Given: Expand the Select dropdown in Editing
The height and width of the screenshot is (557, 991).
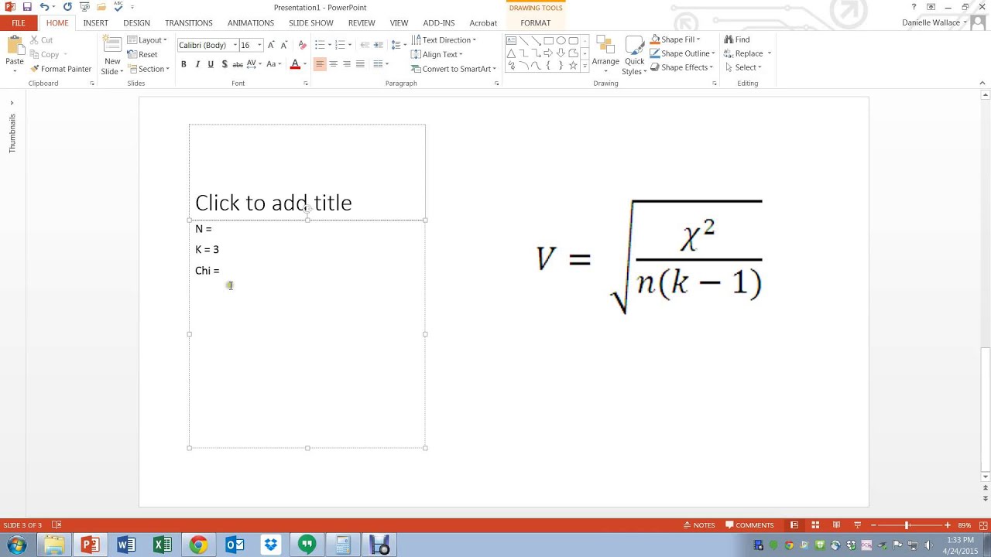Looking at the screenshot, I should (742, 67).
